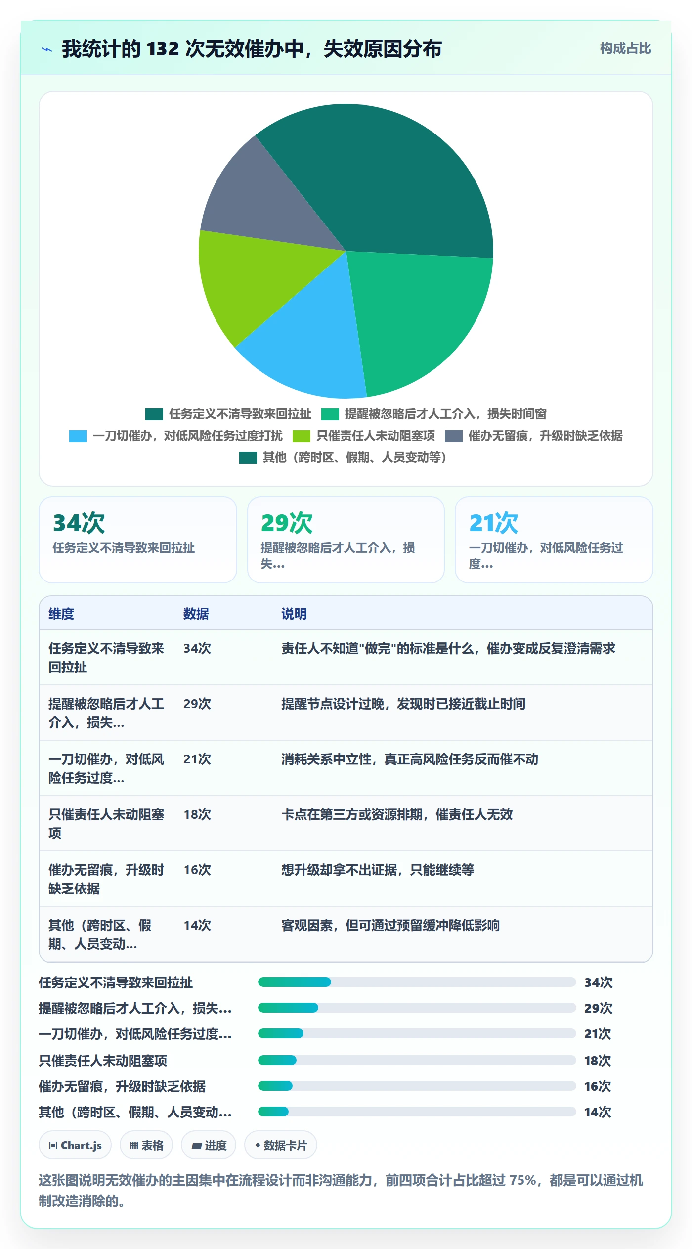Select the 数据卡片 tag chip
The width and height of the screenshot is (692, 1249).
[x=281, y=1145]
